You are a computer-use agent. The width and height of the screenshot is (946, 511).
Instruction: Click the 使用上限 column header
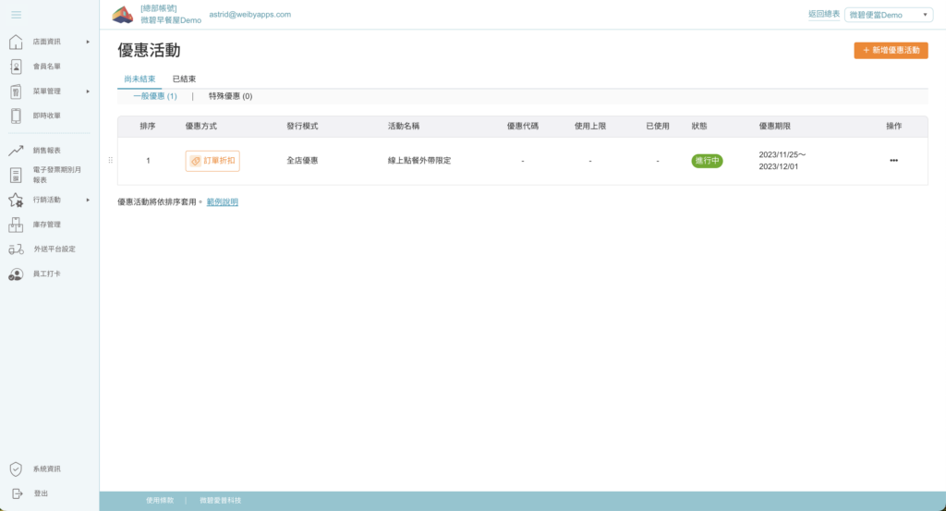[x=590, y=126]
